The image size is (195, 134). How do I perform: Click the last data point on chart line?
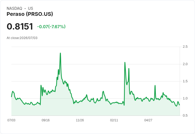pyautogui.click(x=180, y=105)
